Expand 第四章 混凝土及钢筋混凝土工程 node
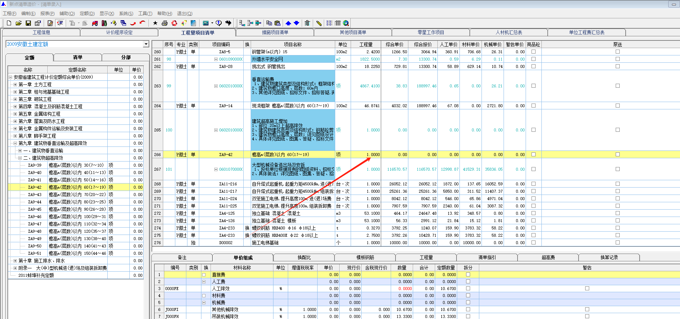 (x=15, y=106)
